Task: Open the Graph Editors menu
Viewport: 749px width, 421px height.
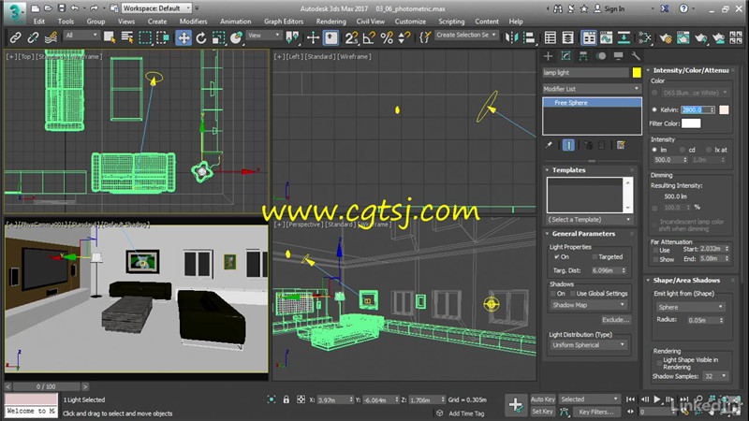Action: pos(284,22)
